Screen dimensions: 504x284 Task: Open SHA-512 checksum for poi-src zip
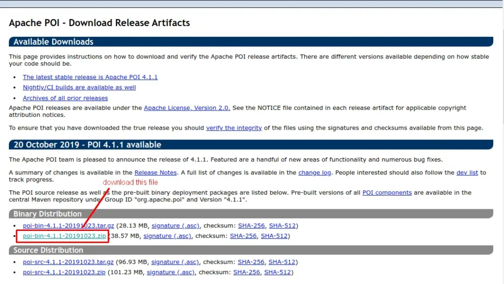[x=278, y=272]
